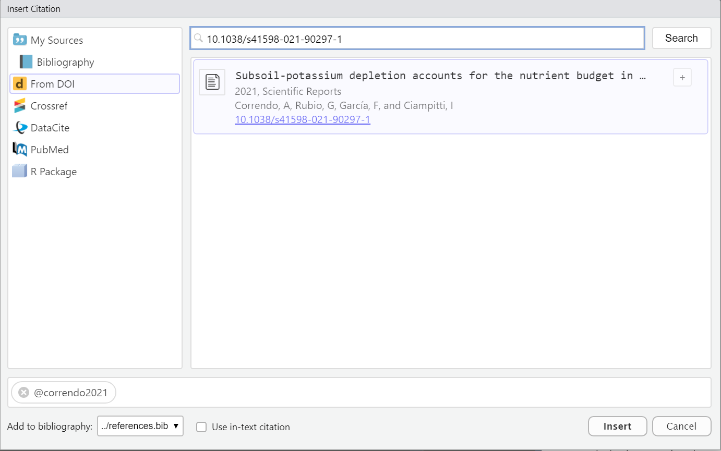
Task: Open the 10.1038/s41598-021-90297-1 DOI link
Action: (x=303, y=119)
